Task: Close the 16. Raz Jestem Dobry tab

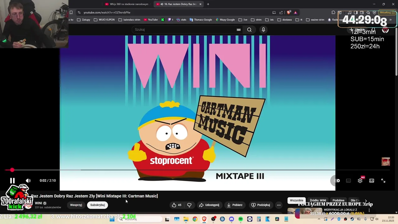Action: [200, 4]
